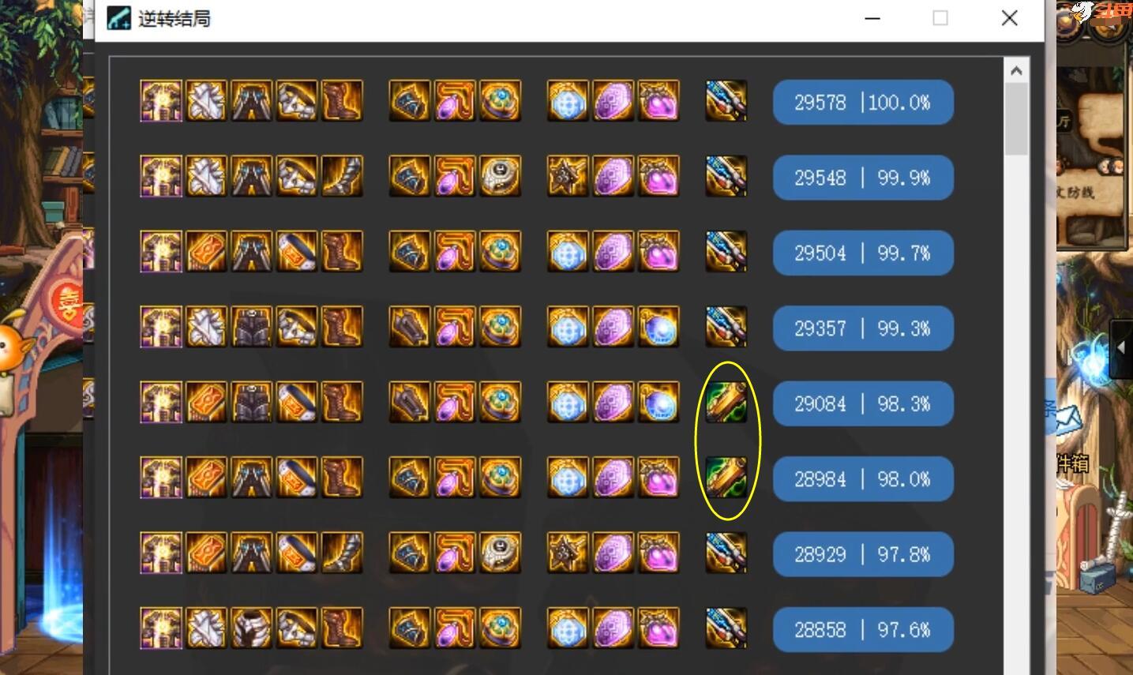Click the pink pouch icon in 29504 row
1133x675 pixels.
(x=658, y=252)
